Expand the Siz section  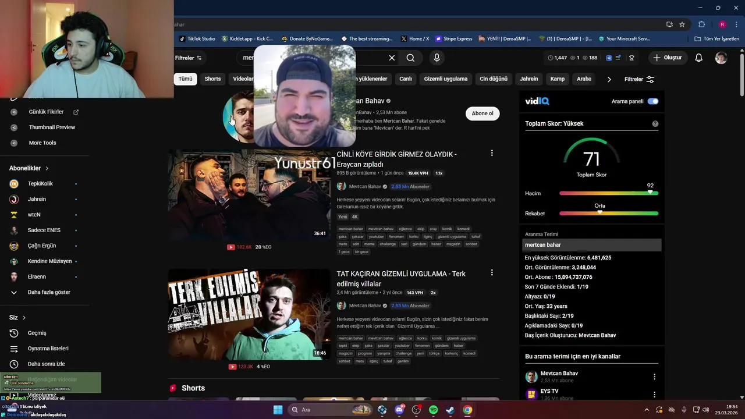coord(17,317)
